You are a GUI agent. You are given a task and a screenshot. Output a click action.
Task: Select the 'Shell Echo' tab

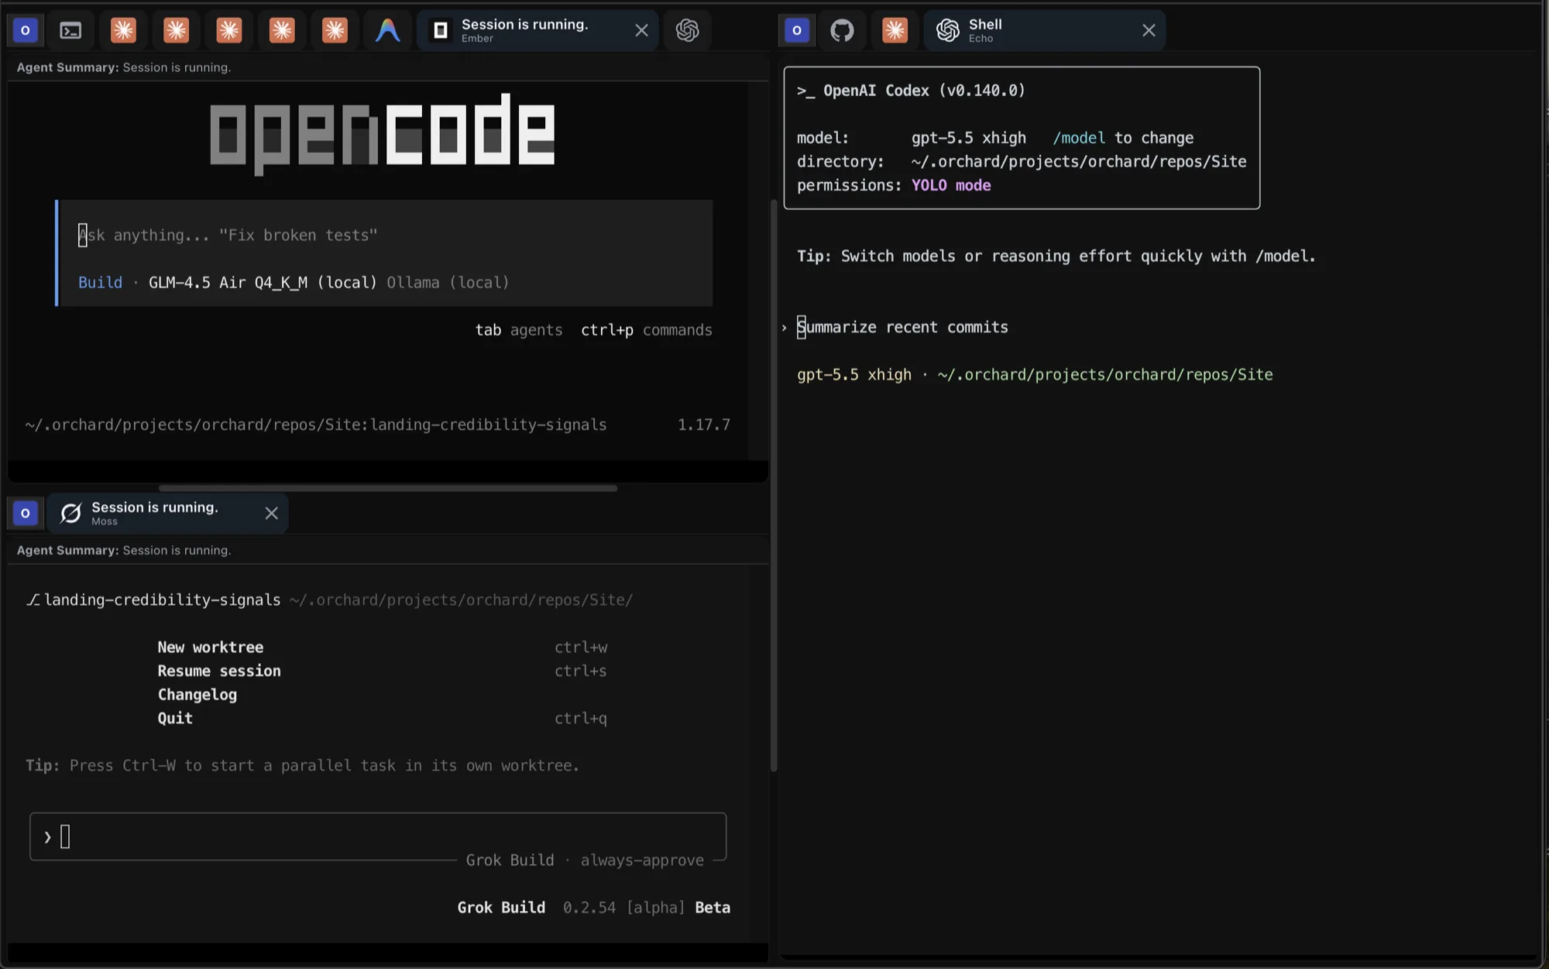[x=1044, y=30]
